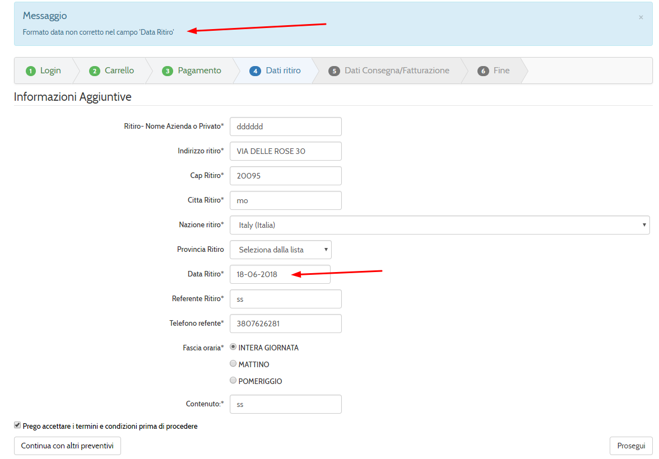Viewport: 659px width, 459px height.
Task: Select POMERIGGIO radio option
Action: [233, 381]
